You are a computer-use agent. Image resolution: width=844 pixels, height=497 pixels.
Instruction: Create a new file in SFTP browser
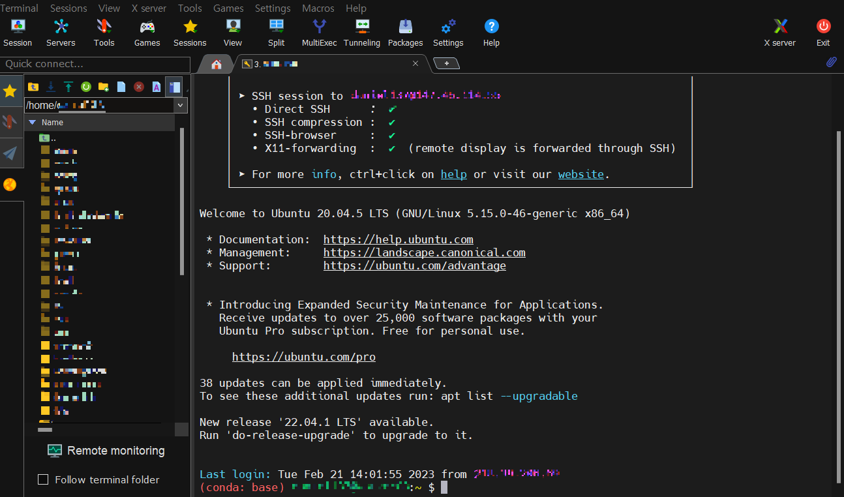coord(121,86)
